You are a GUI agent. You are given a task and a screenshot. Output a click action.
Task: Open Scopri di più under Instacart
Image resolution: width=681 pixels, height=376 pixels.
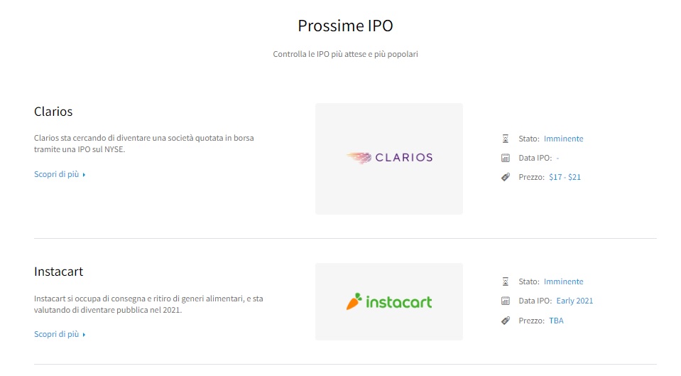pyautogui.click(x=57, y=334)
